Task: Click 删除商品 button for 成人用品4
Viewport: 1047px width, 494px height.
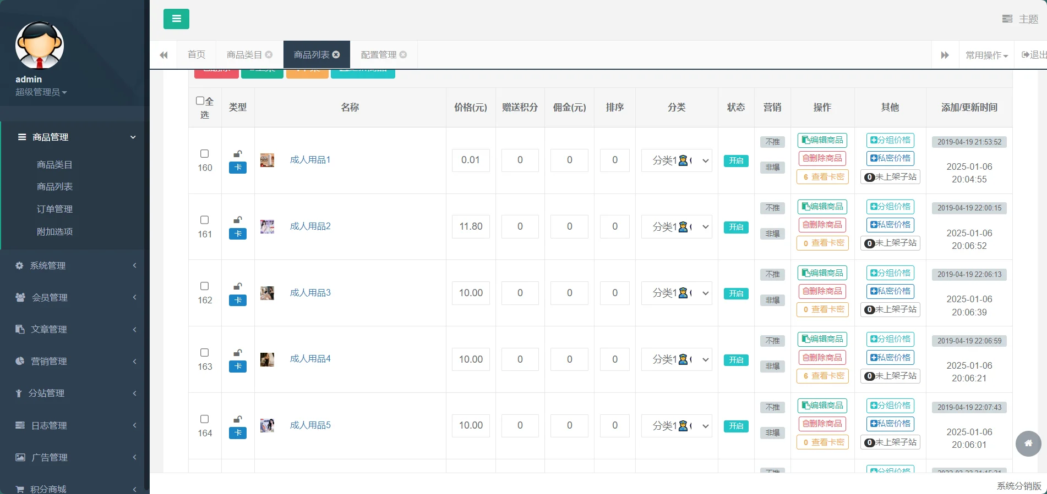Action: 822,358
